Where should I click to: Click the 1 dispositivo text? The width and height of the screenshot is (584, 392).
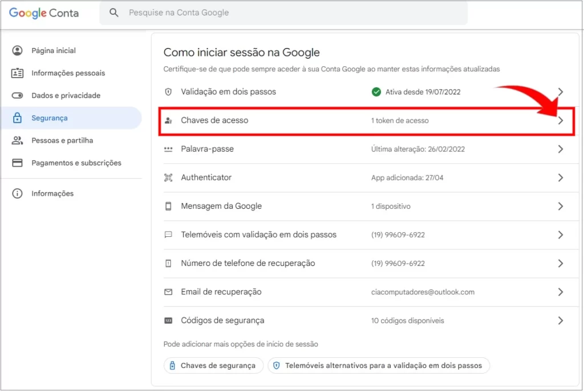pyautogui.click(x=391, y=206)
